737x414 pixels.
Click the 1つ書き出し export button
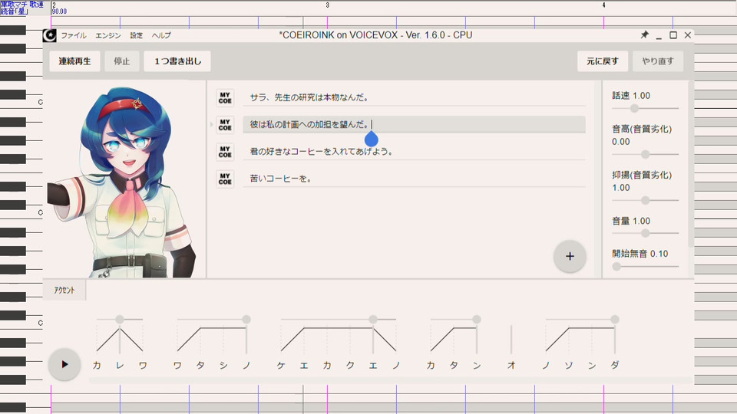pyautogui.click(x=177, y=61)
